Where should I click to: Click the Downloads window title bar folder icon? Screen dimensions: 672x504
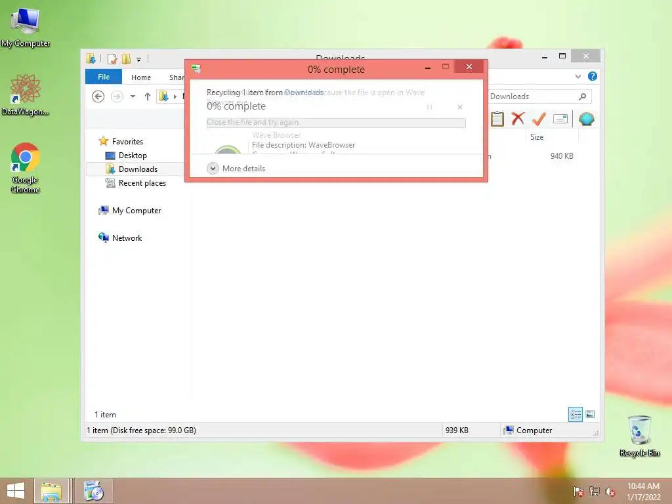[91, 58]
